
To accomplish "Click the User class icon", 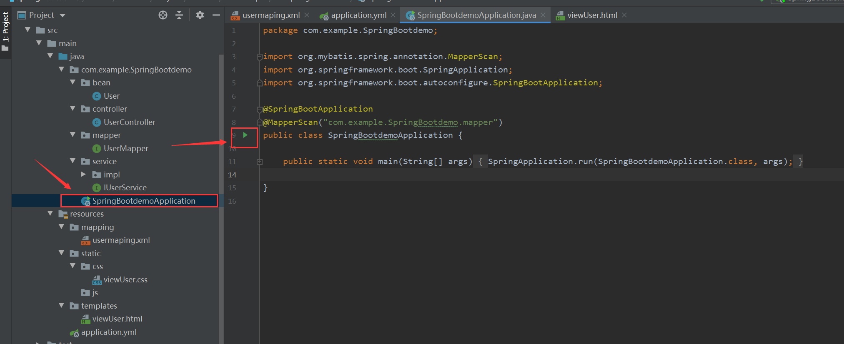I will click(x=97, y=96).
